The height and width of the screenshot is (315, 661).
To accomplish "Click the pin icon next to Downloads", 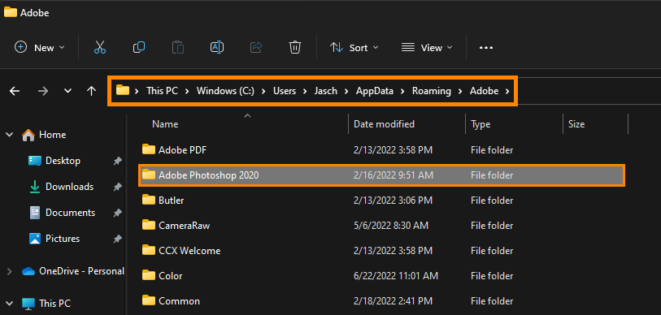I will [x=118, y=187].
